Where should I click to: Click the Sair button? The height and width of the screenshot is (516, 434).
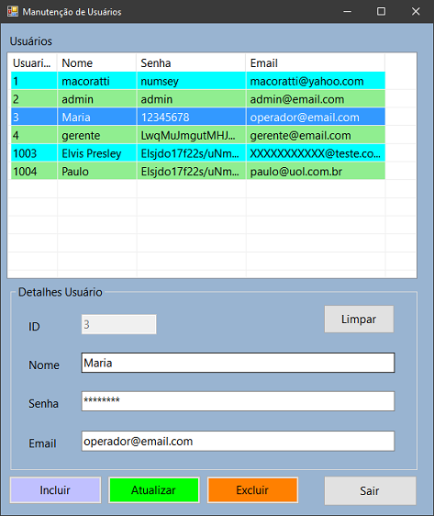370,490
